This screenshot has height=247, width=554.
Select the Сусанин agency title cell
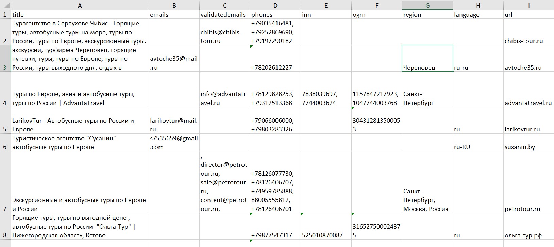pyautogui.click(x=80, y=142)
